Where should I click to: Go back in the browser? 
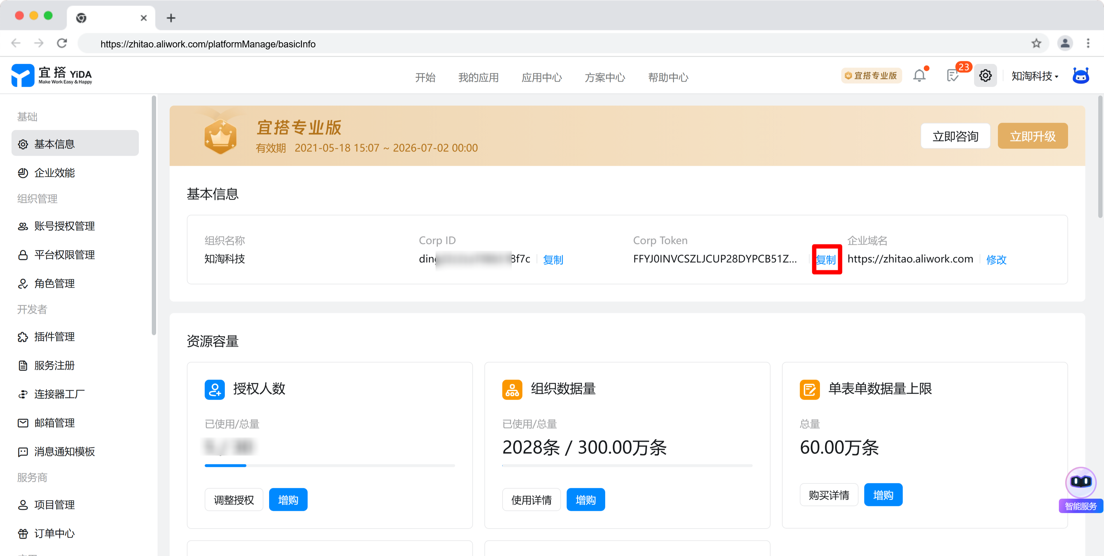tap(16, 43)
